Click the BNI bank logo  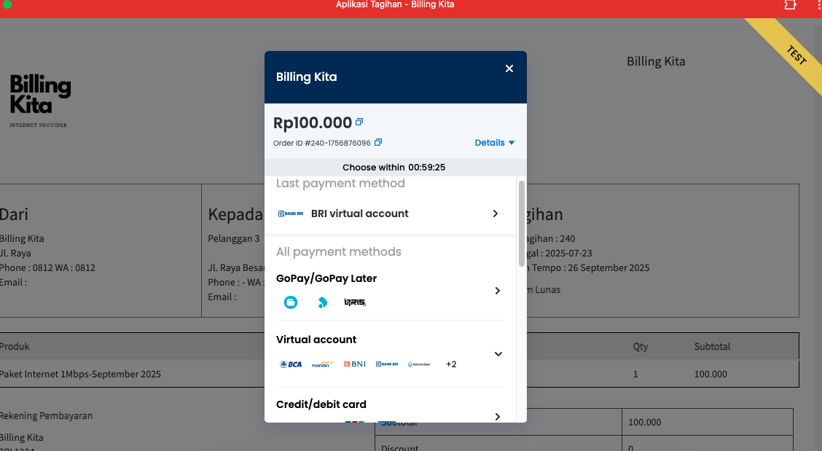[355, 364]
